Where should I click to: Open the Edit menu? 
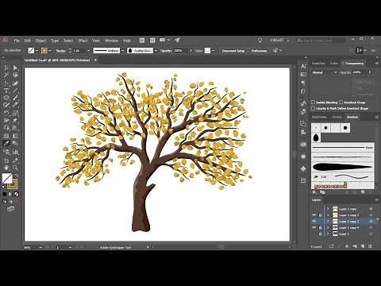28,41
